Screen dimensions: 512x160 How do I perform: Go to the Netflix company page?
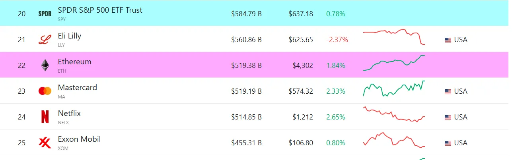pos(69,114)
